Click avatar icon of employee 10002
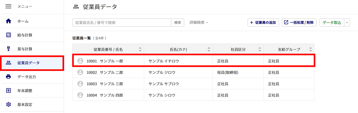This screenshot has height=113, width=358. 80,72
